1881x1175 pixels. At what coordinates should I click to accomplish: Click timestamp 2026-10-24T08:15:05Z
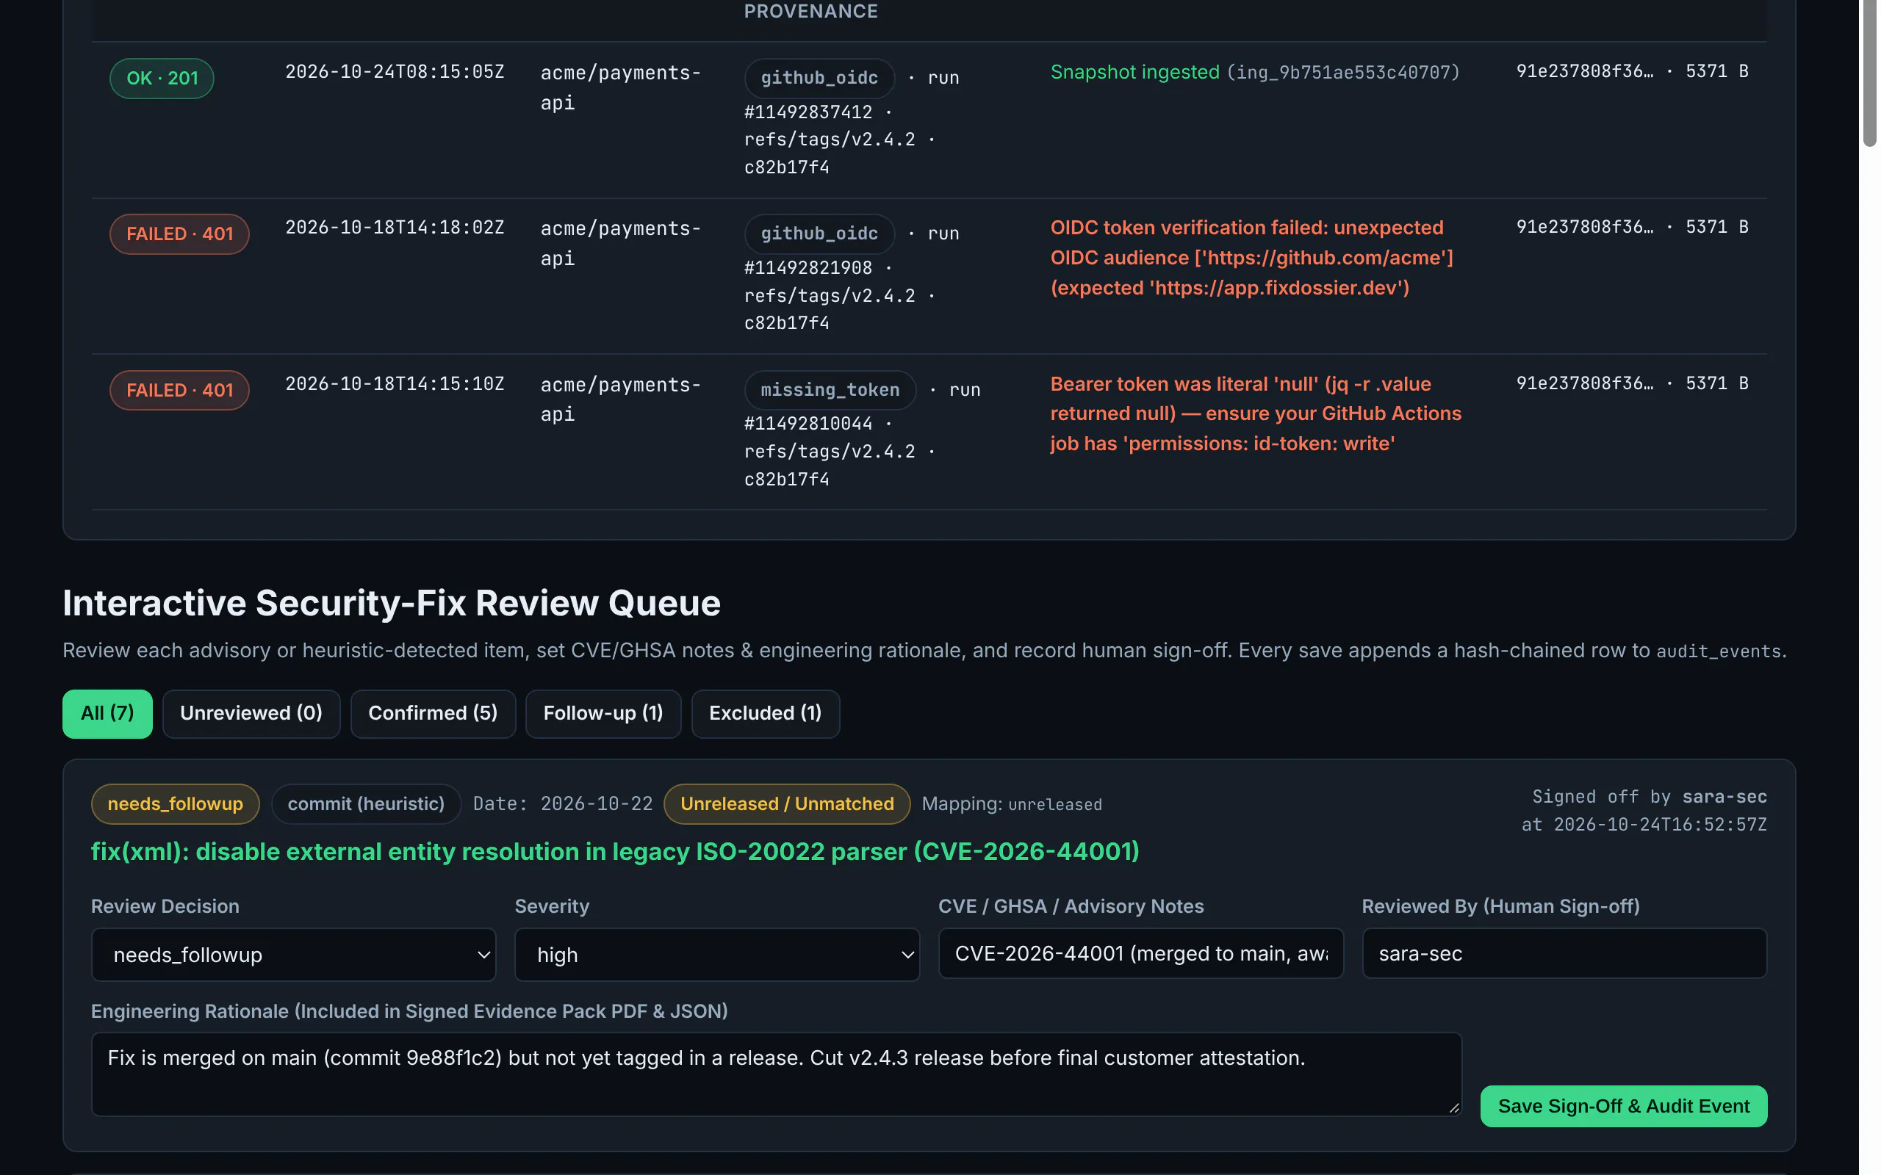[395, 71]
